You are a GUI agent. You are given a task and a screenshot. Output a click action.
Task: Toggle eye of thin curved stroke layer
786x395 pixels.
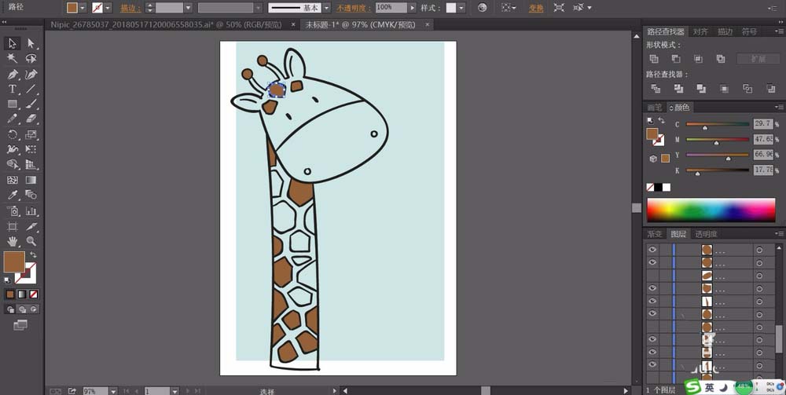(x=652, y=301)
